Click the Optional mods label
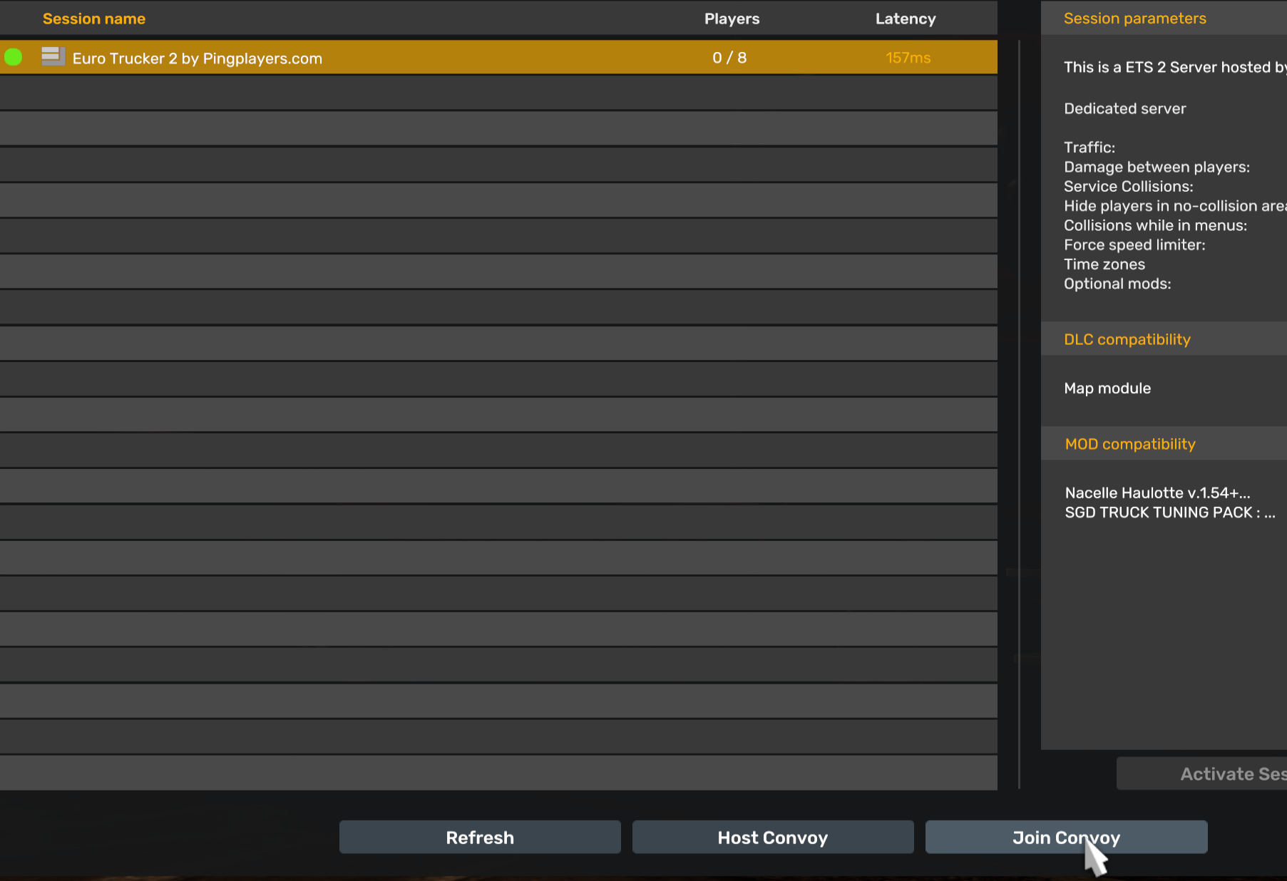 pyautogui.click(x=1117, y=284)
